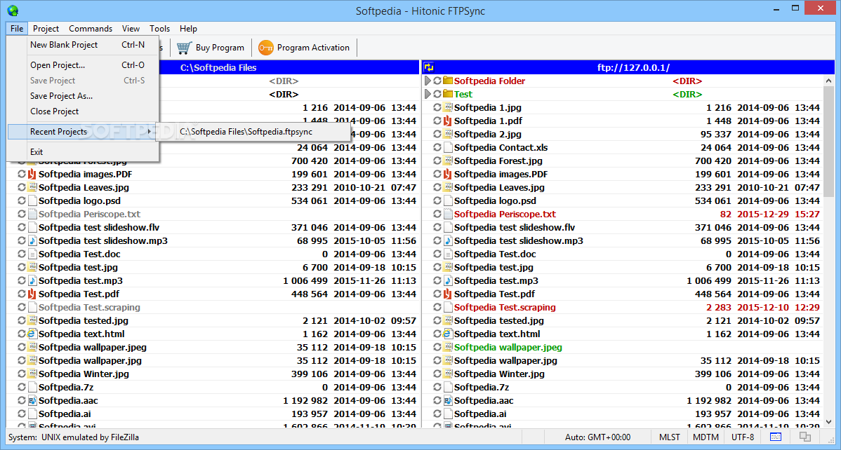Image resolution: width=841 pixels, height=450 pixels.
Task: Open the File menu
Action: click(17, 29)
